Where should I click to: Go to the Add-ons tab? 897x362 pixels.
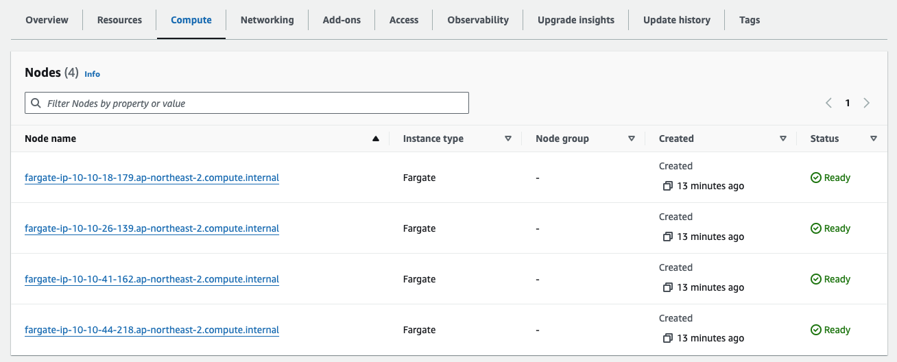pos(342,20)
